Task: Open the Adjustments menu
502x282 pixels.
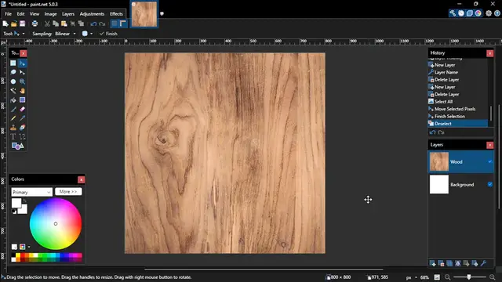Action: tap(92, 14)
